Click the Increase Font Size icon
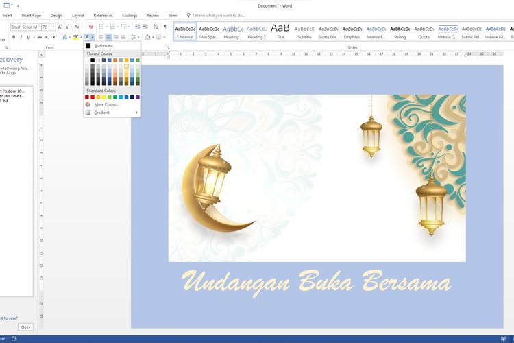Viewport: 514px width, 343px height. coord(60,27)
